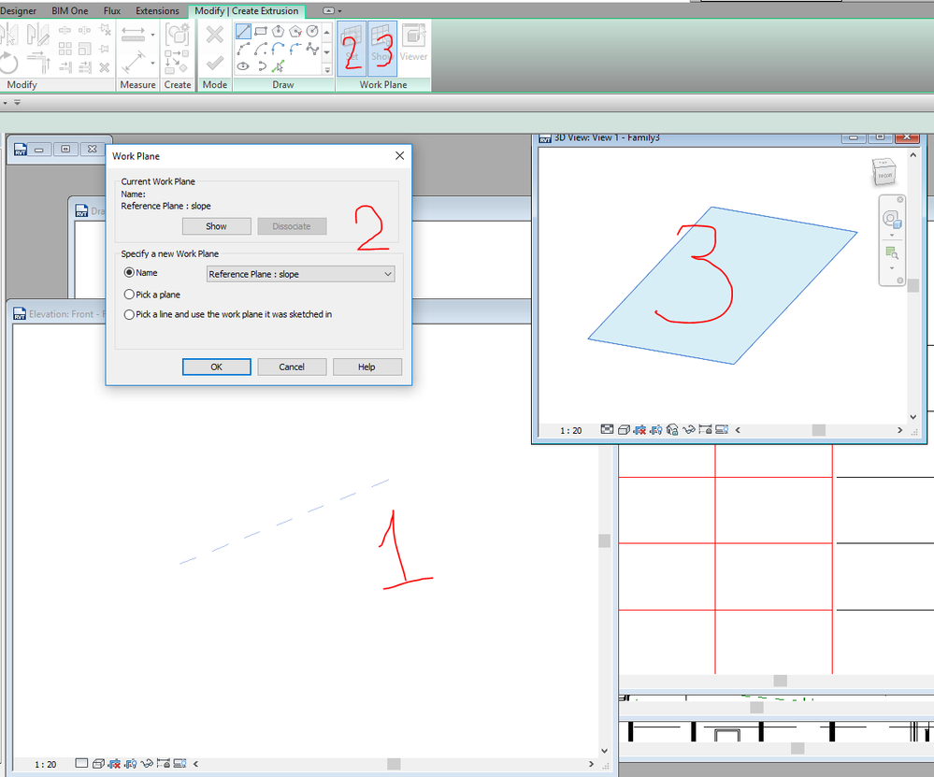Click Visual Style icon in Front elevation view bar
The height and width of the screenshot is (777, 934).
coord(98,763)
